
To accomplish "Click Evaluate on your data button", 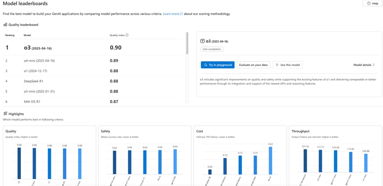I will click(253, 65).
